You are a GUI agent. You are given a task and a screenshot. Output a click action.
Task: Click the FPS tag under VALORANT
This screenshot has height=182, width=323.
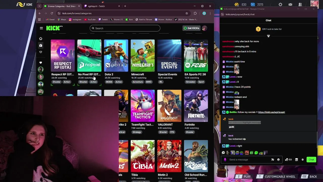172,132
